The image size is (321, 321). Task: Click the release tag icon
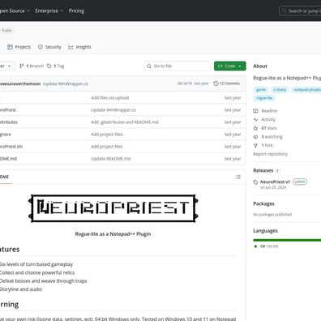pyautogui.click(x=255, y=182)
